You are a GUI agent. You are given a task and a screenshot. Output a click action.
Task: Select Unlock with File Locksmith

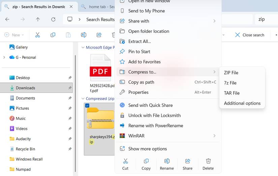pyautogui.click(x=168, y=116)
